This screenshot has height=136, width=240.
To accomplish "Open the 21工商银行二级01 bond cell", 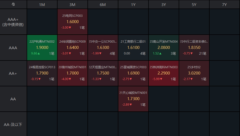I will coord(133,48).
